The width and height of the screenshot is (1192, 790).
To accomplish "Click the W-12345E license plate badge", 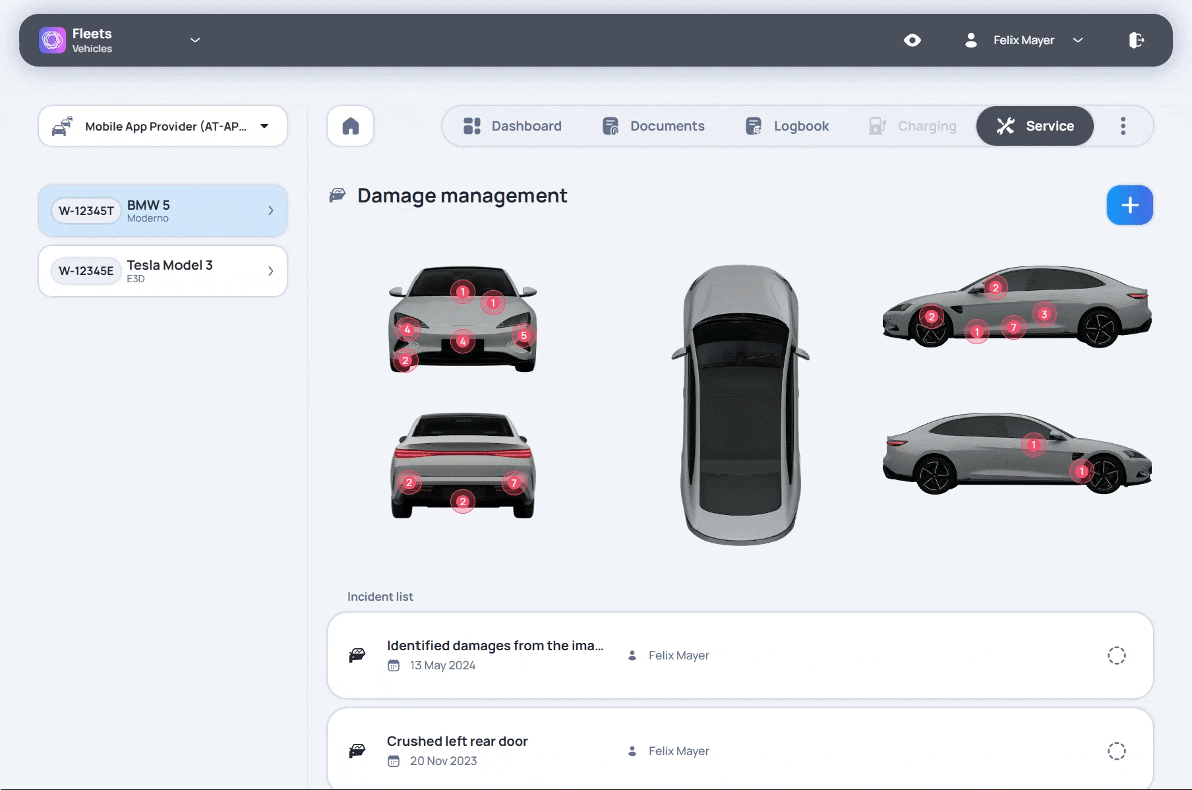I will tap(86, 271).
